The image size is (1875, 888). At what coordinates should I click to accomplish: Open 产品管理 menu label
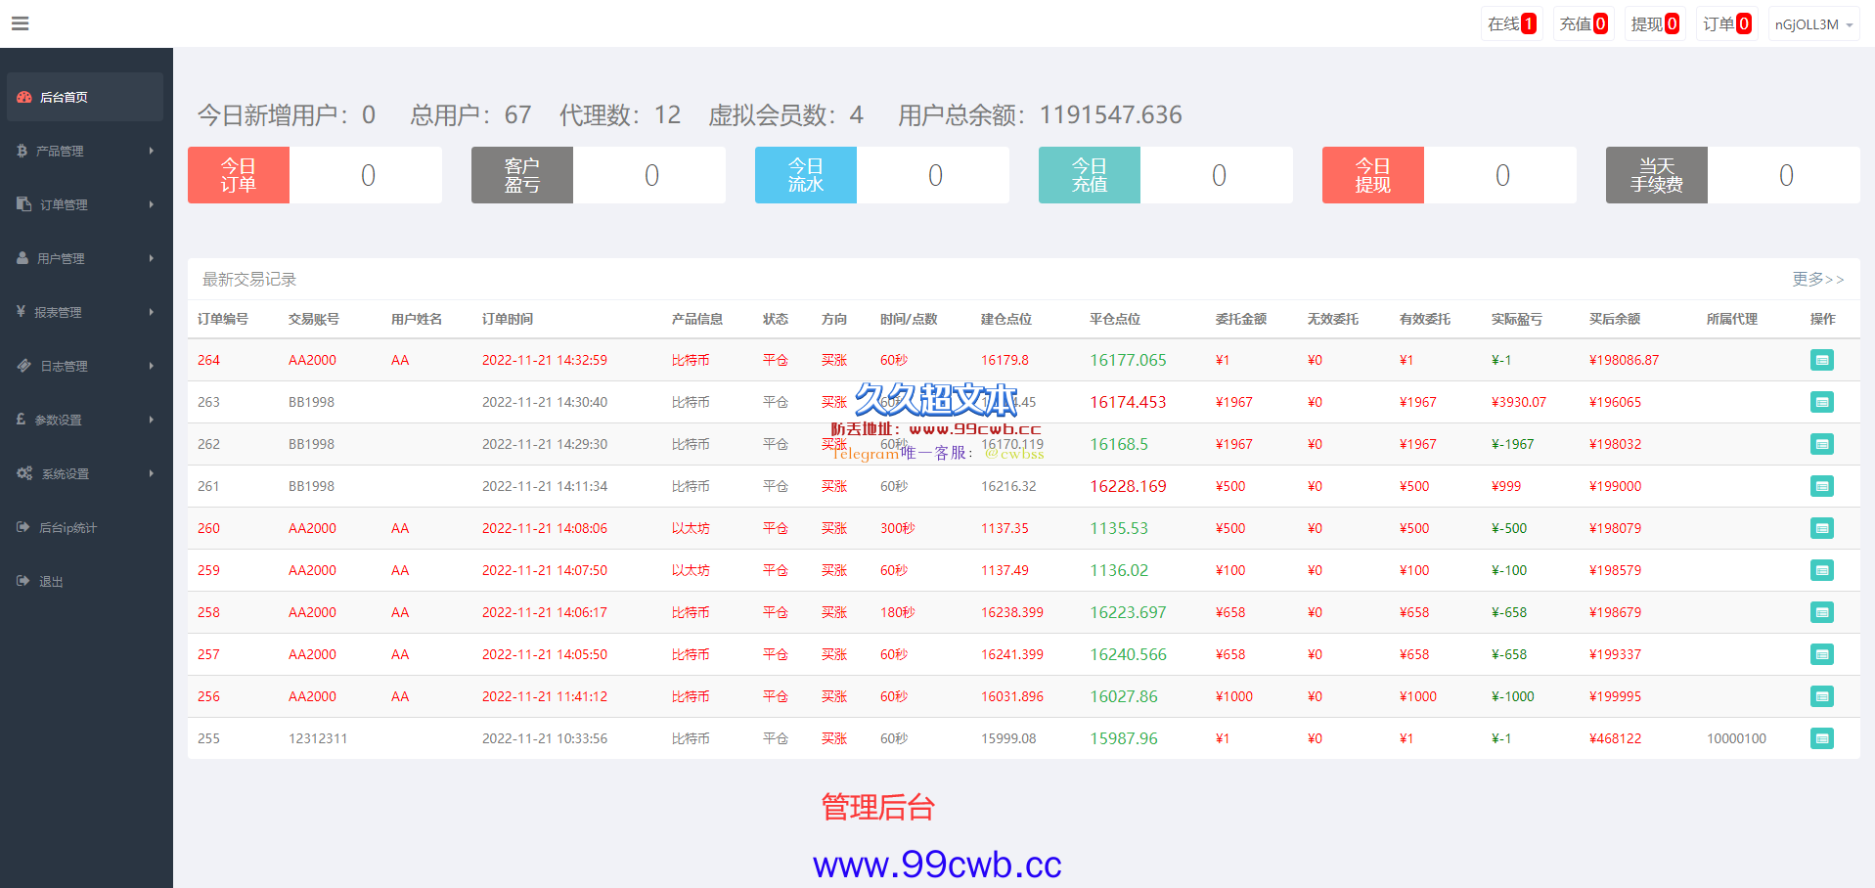pyautogui.click(x=60, y=151)
